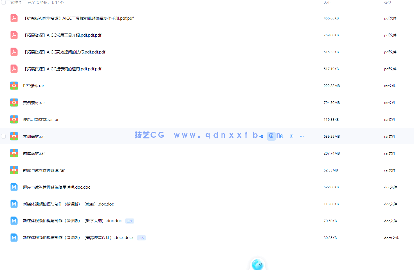Click the RAR archive icon beside PPT课件.rar

pos(14,86)
